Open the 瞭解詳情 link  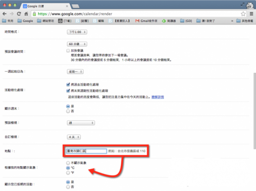tap(157, 97)
